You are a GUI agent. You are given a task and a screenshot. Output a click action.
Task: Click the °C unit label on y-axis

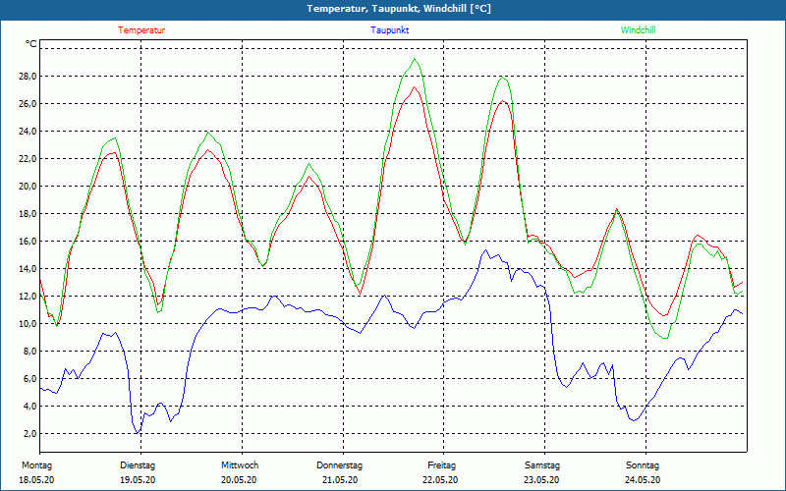(x=31, y=44)
